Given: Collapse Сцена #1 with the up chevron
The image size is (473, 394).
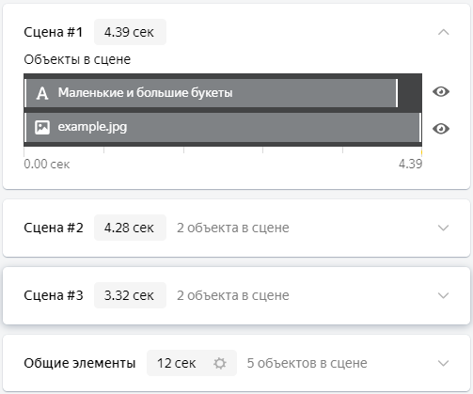Looking at the screenshot, I should click(443, 32).
